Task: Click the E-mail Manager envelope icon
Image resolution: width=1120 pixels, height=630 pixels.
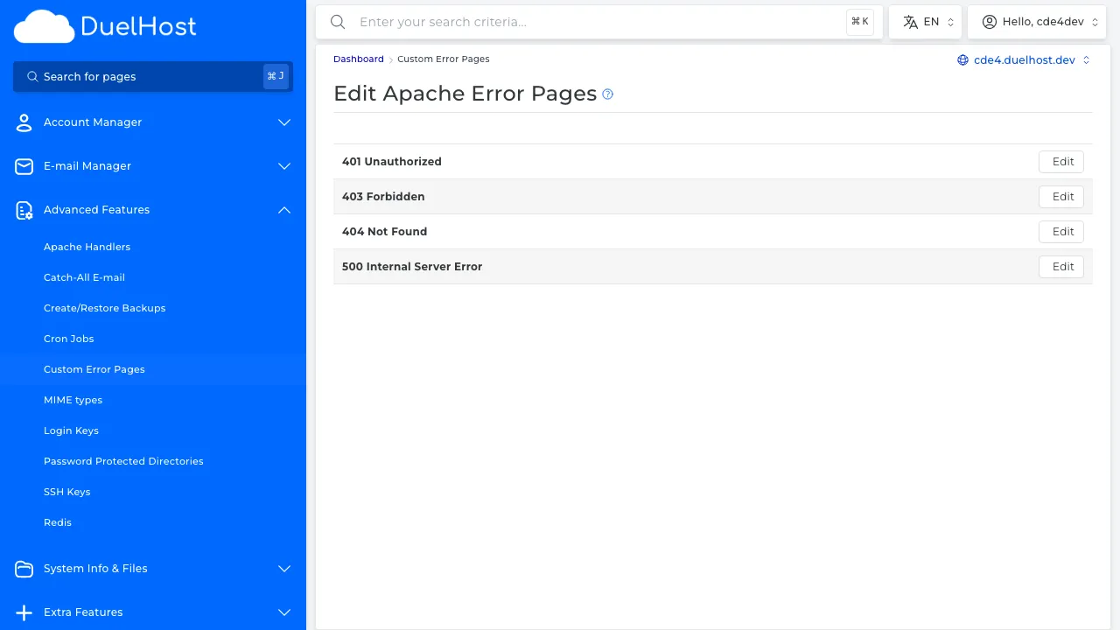Action: coord(24,165)
